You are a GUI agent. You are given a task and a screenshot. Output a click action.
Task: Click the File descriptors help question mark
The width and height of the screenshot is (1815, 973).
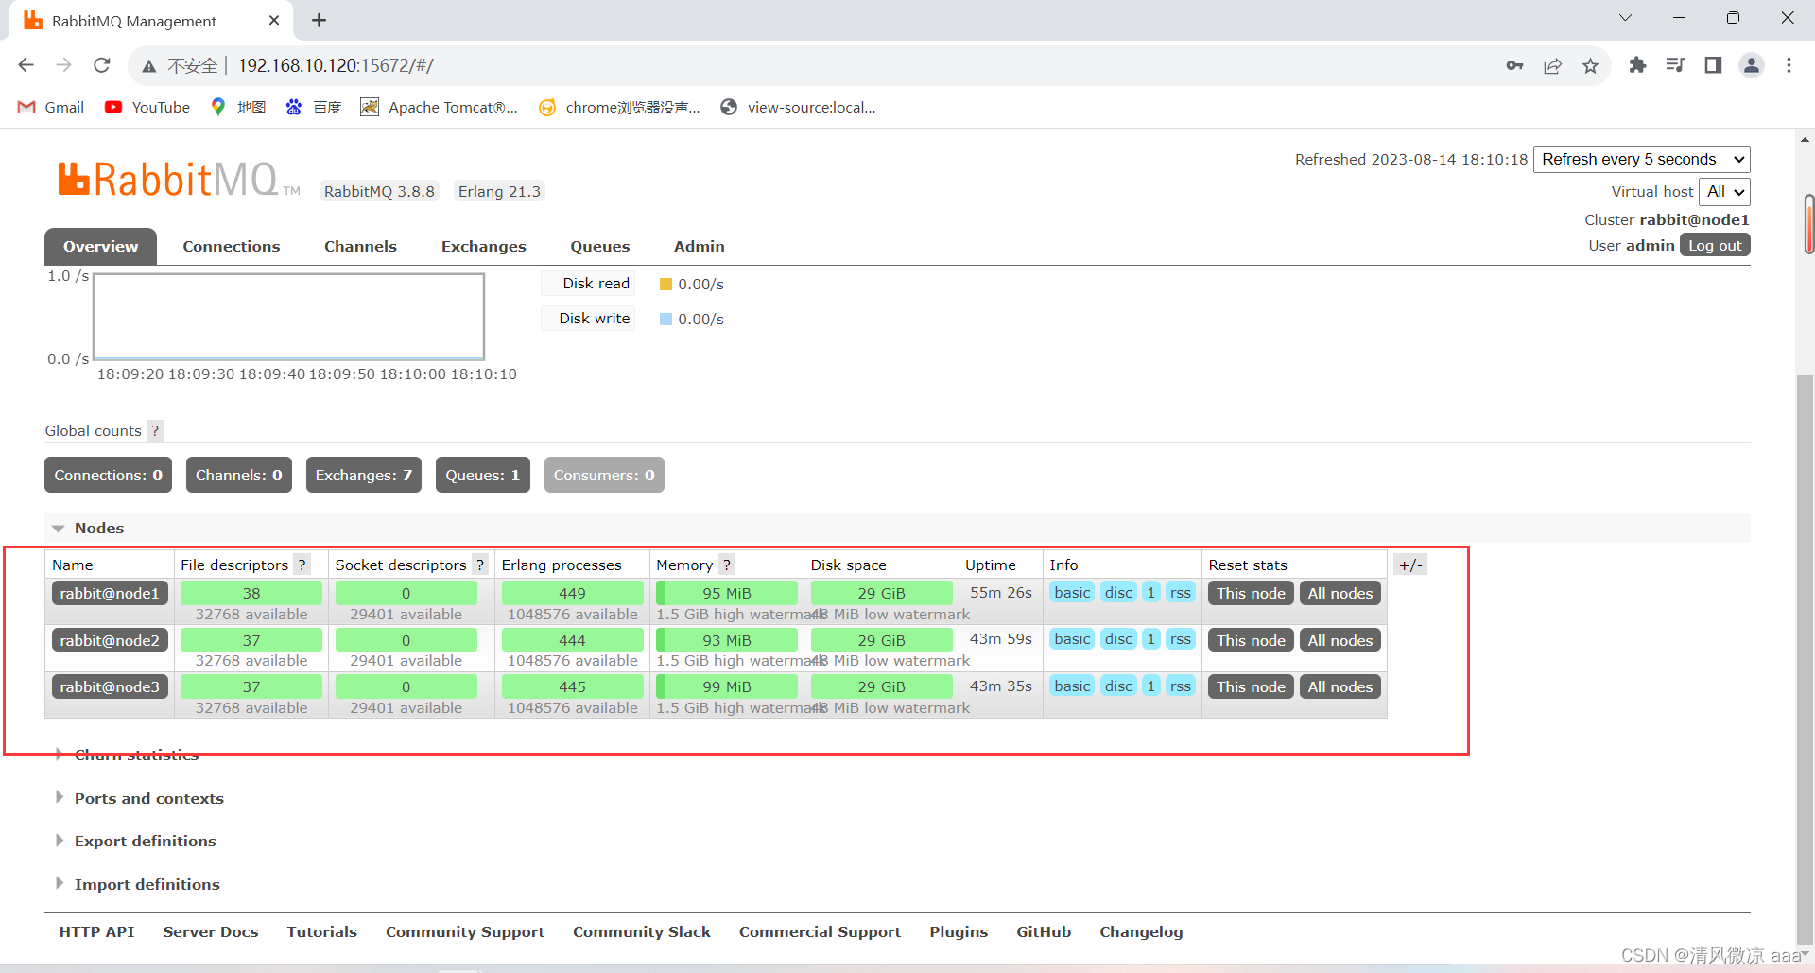click(302, 565)
